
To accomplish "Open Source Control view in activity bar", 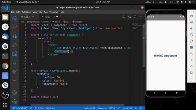I will 14,36.
